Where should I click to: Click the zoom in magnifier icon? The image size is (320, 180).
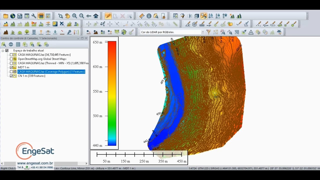click(74, 16)
